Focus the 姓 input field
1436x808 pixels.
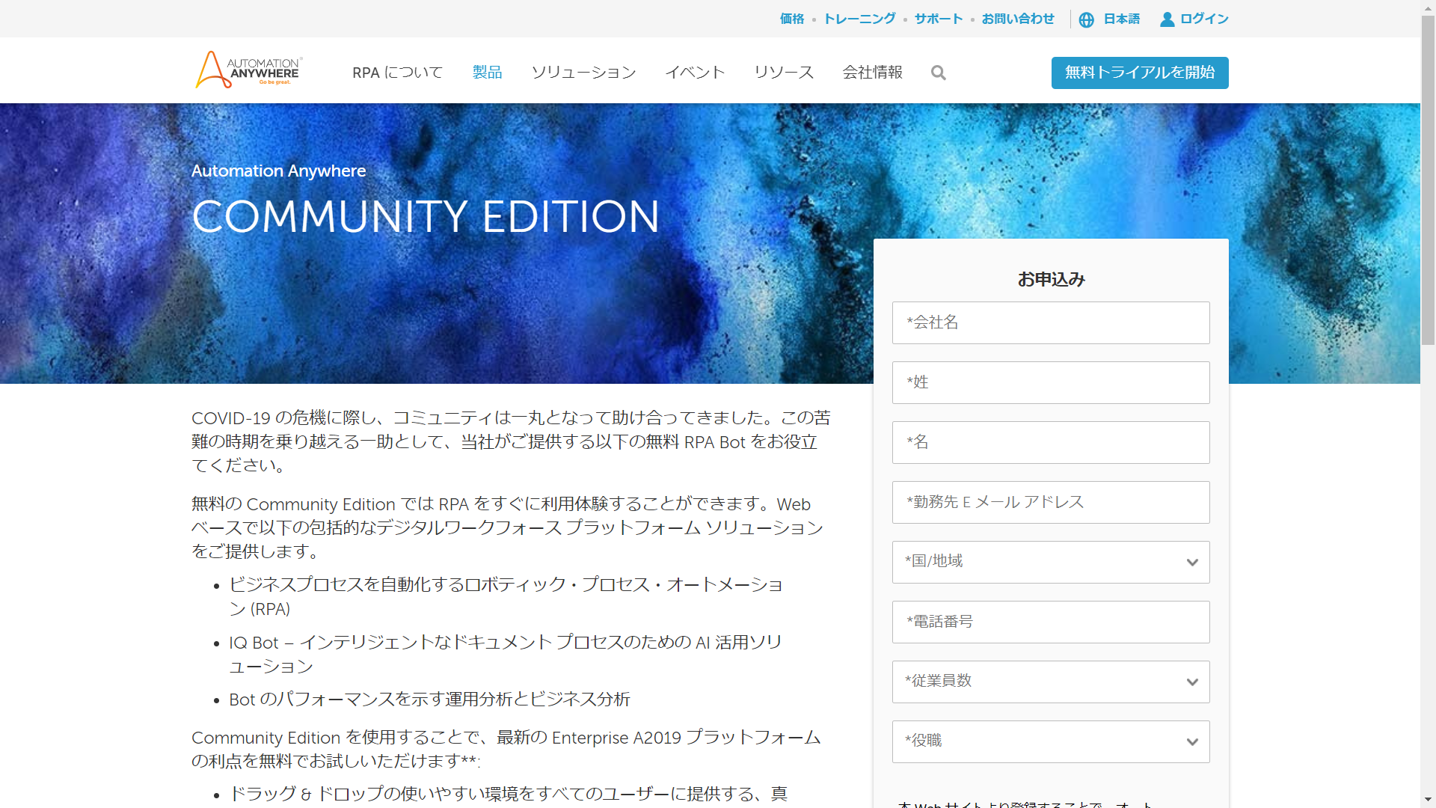point(1051,382)
